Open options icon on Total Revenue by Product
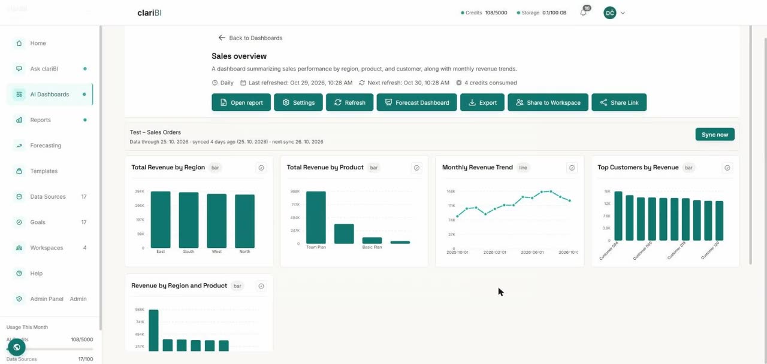The width and height of the screenshot is (767, 364). [416, 168]
